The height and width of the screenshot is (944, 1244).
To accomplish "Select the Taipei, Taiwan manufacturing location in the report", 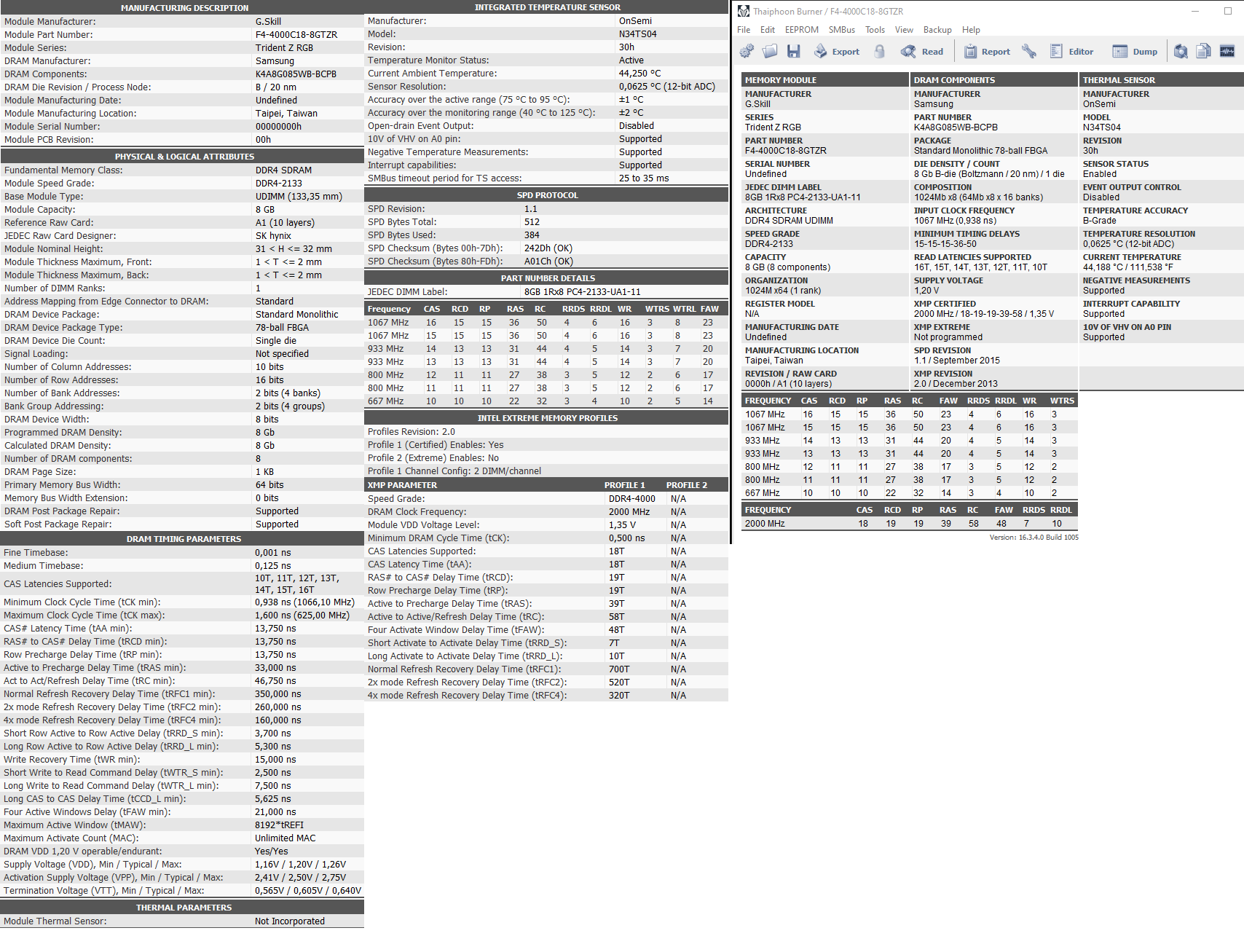I will tap(286, 114).
